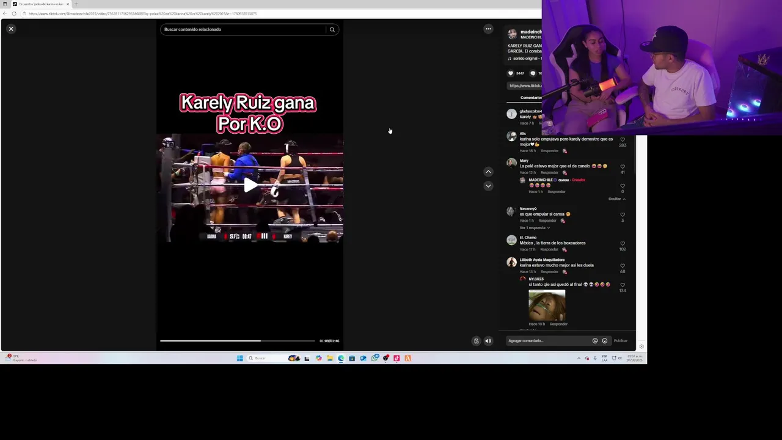This screenshot has height=440, width=782.
Task: Open Outlook from the taskbar
Action: point(363,358)
